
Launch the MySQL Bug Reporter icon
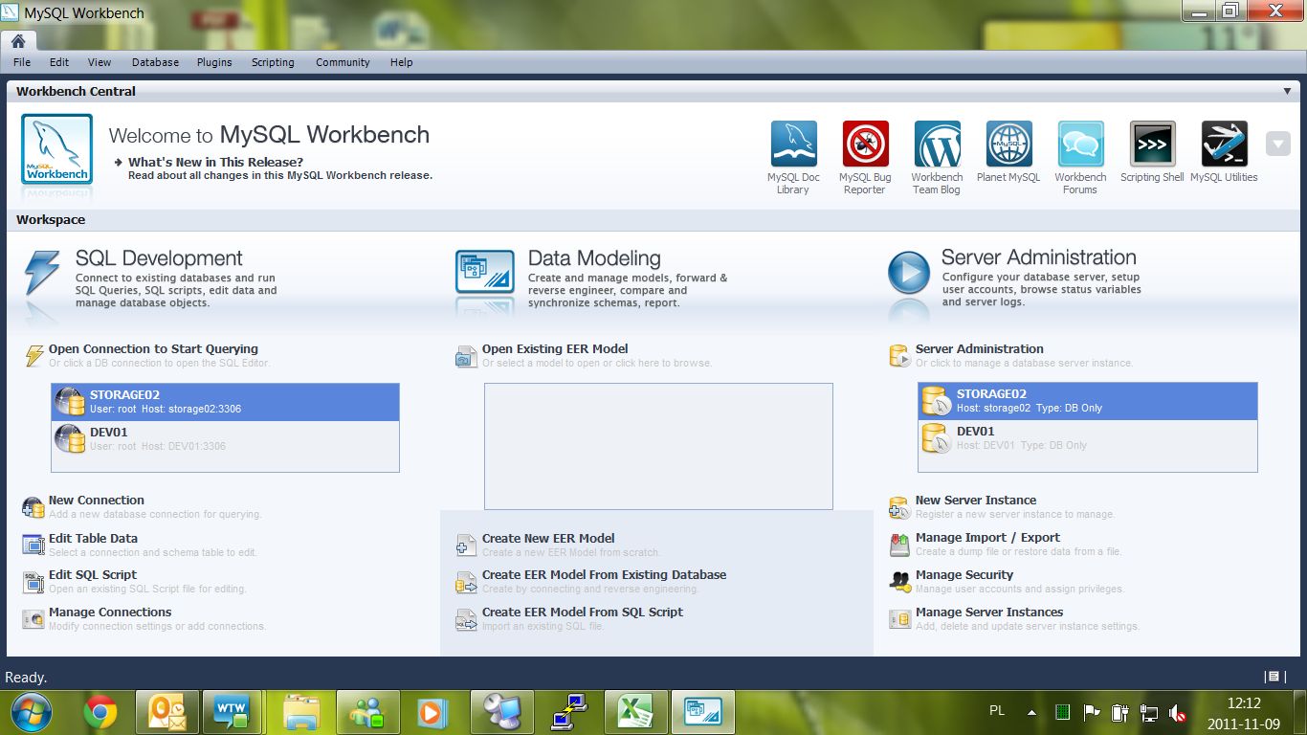tap(866, 144)
